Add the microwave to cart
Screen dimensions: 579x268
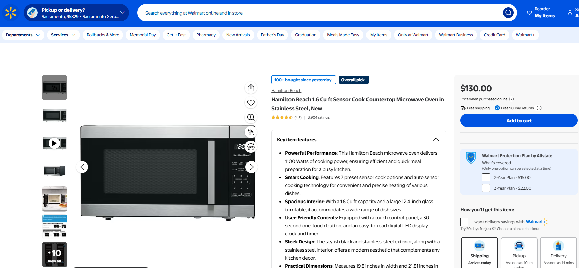pyautogui.click(x=519, y=120)
